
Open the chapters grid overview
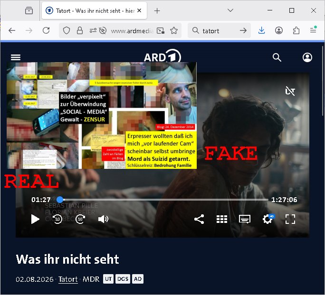point(222,219)
